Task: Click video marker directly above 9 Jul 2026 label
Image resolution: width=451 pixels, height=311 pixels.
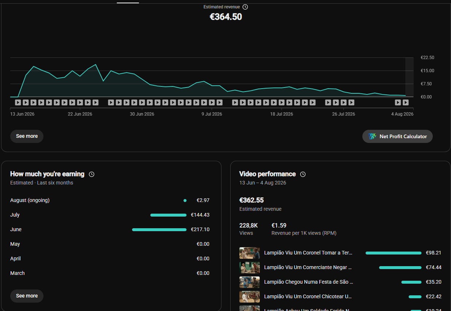Action: 212,102
